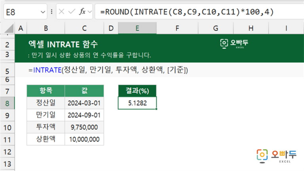Select column C header
304x171 pixels.
click(x=84, y=28)
